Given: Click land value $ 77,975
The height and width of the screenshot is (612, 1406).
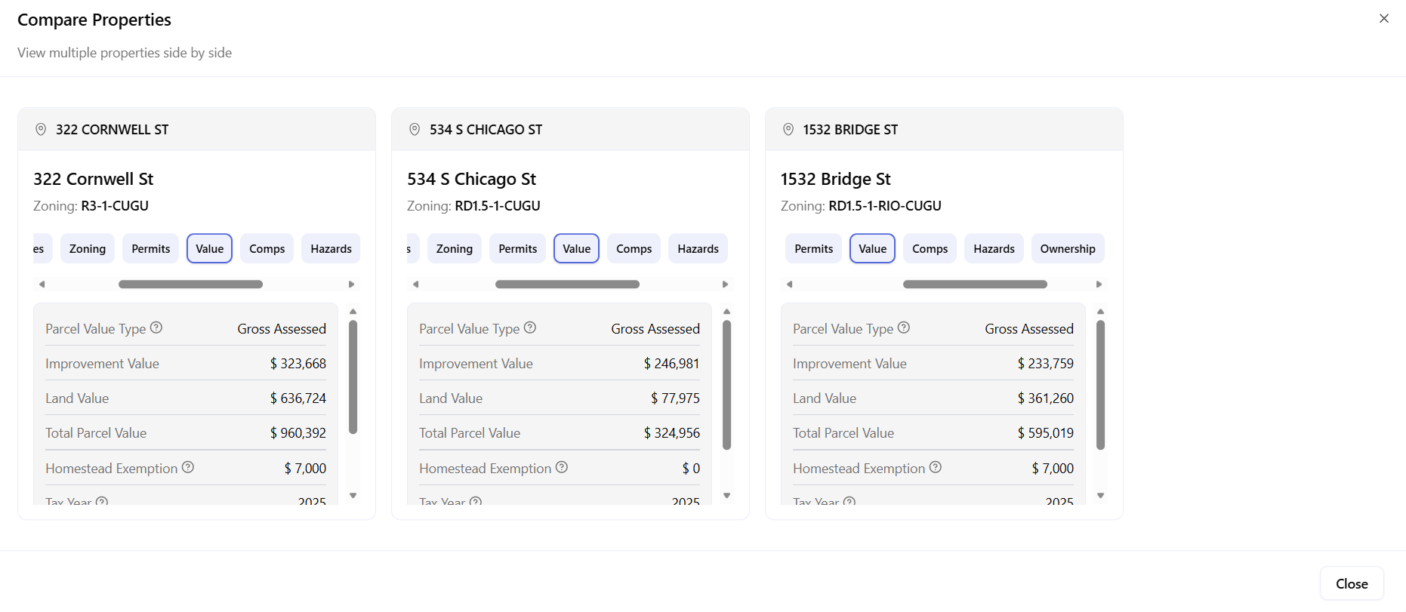Looking at the screenshot, I should [675, 398].
